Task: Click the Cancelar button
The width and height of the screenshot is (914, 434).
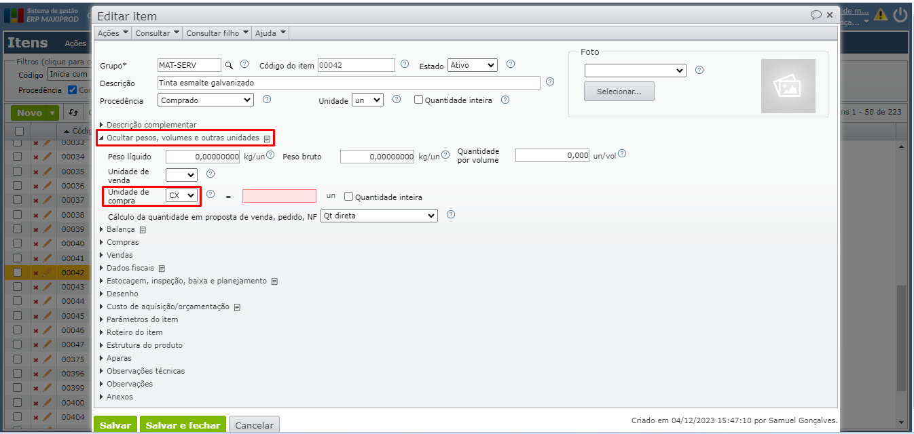Action: tap(254, 425)
